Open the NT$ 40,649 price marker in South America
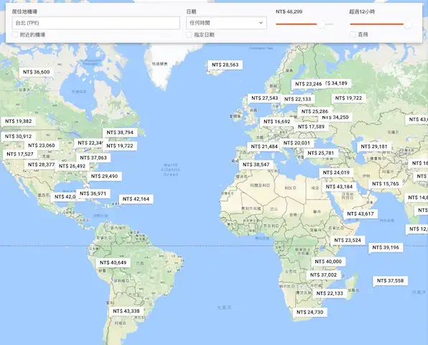428x345 pixels. click(113, 263)
